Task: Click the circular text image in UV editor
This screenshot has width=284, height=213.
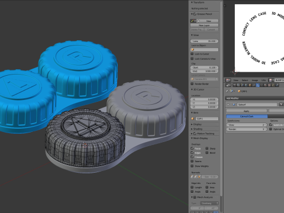Action: pos(259,38)
